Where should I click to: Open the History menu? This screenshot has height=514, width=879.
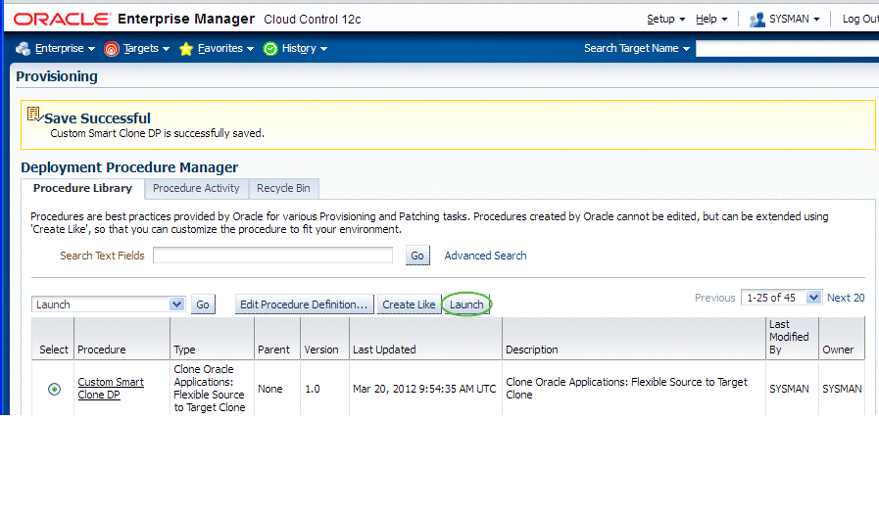click(x=305, y=49)
